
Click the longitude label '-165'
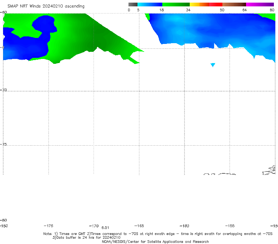139,226
